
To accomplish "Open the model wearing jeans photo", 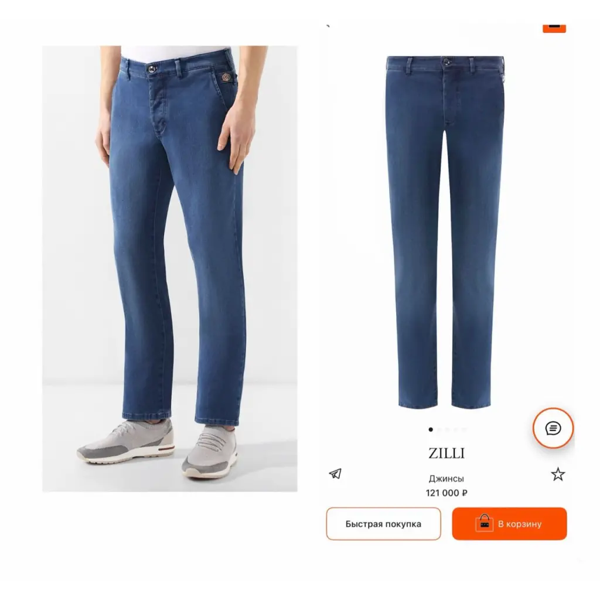I will coord(169,268).
